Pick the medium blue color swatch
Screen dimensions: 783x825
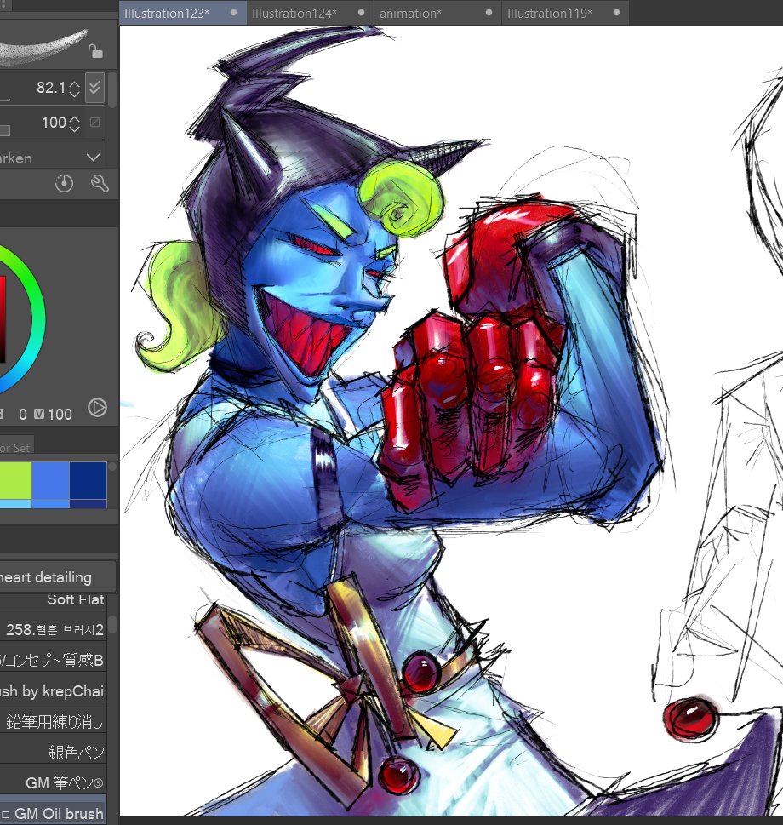[50, 480]
